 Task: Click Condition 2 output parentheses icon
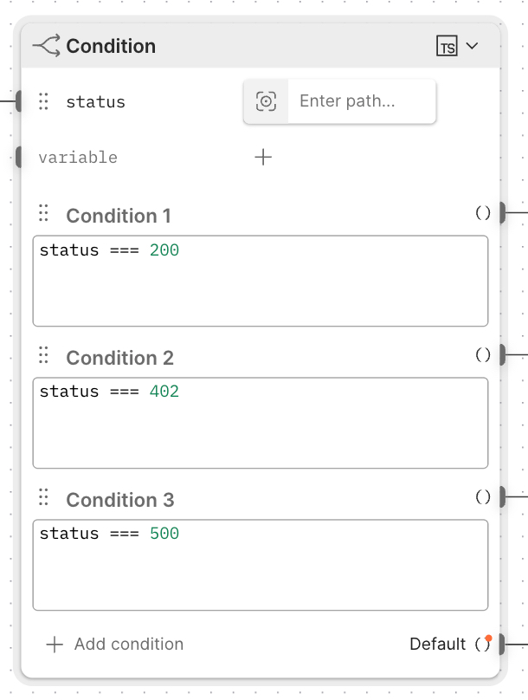tap(483, 355)
